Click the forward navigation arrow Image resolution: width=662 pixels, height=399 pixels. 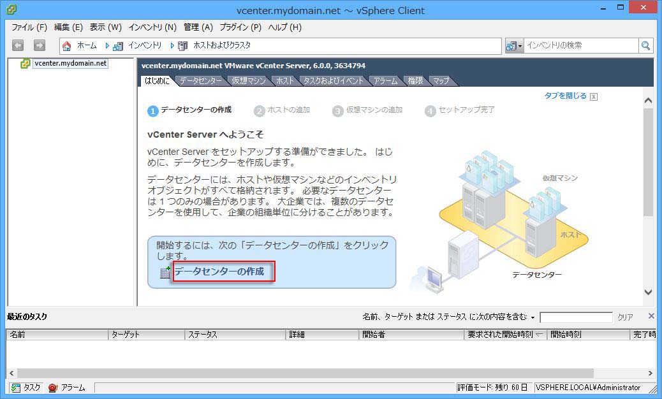[40, 45]
